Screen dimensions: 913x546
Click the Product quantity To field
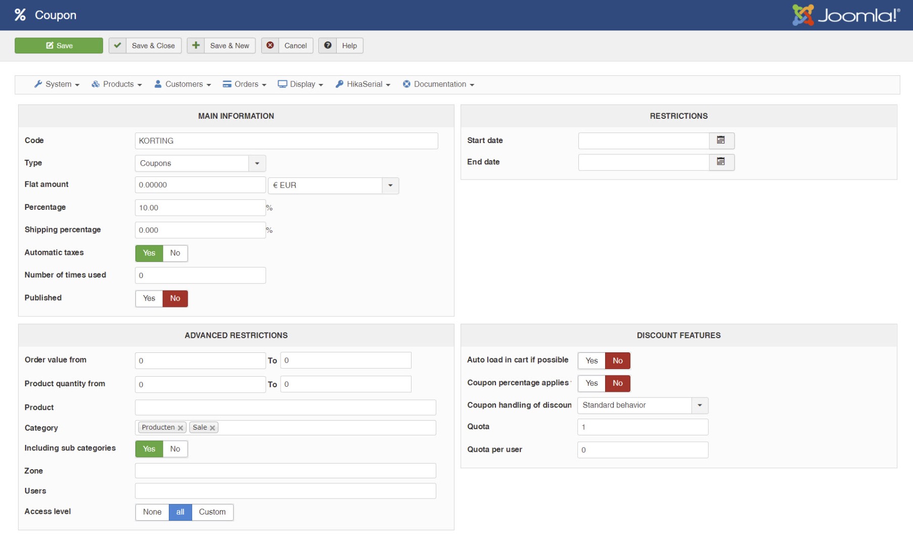point(346,384)
